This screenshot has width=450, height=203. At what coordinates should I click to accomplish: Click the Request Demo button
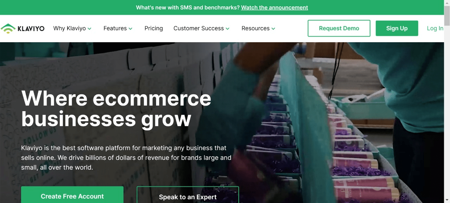click(x=339, y=28)
